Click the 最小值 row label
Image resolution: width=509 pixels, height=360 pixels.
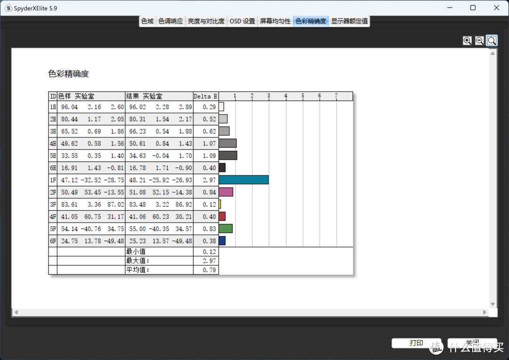[x=136, y=251]
